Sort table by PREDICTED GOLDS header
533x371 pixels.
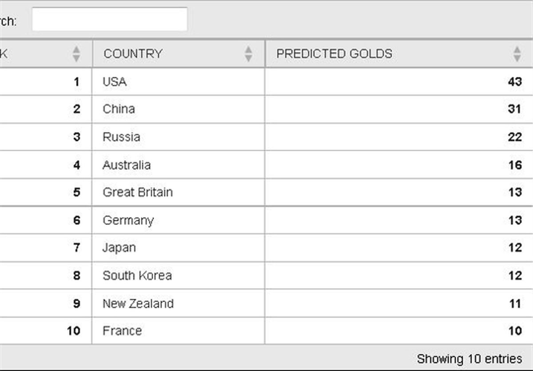[x=334, y=54]
